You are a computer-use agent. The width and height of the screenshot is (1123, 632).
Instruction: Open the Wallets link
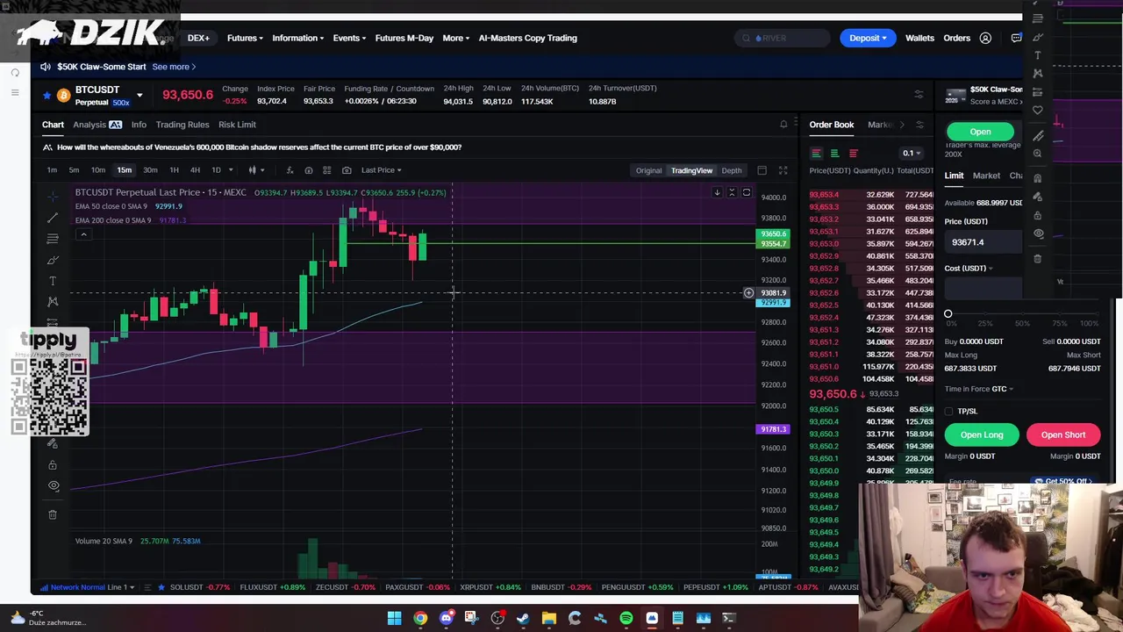919,38
